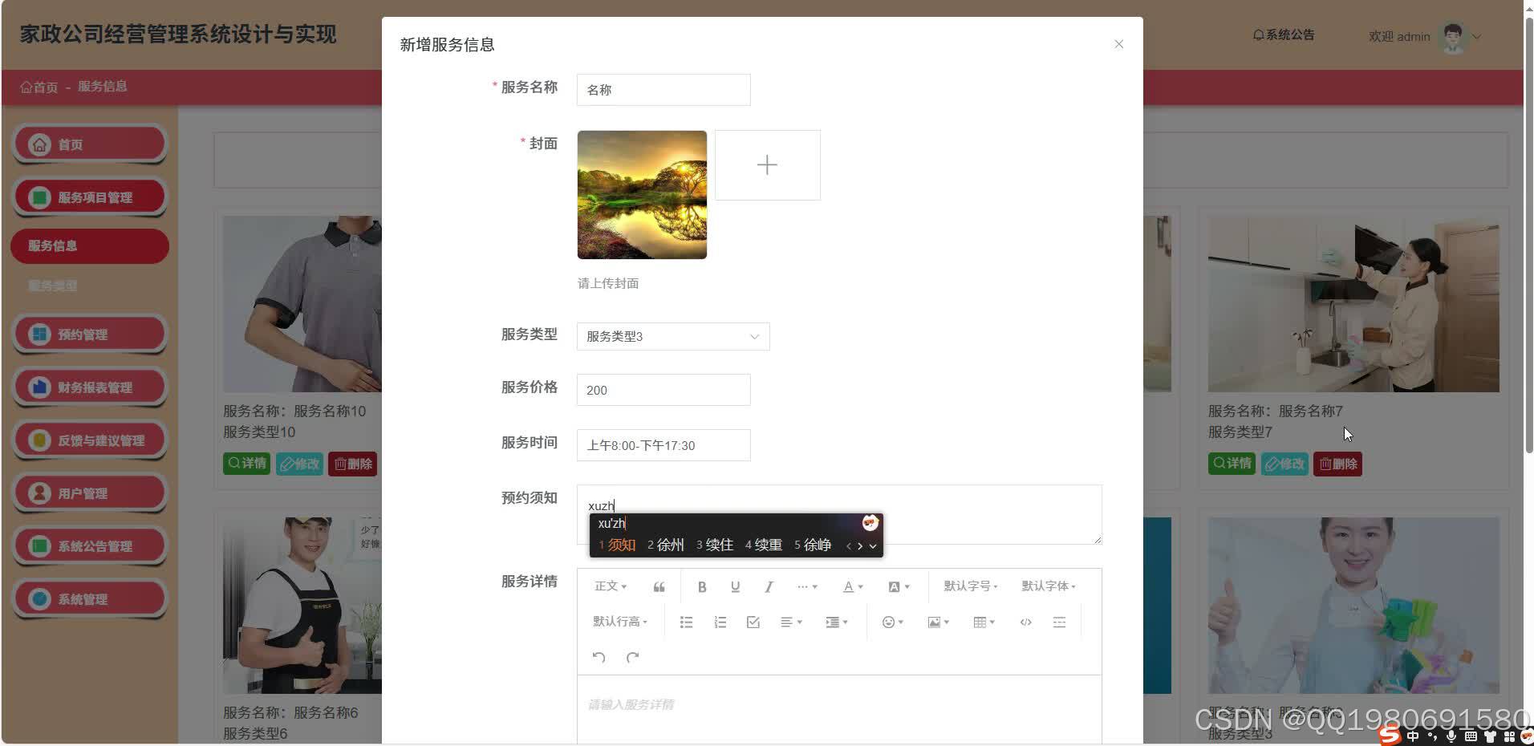Click the 服务价格 price input field
Screen dimensions: 1534x746
663,390
